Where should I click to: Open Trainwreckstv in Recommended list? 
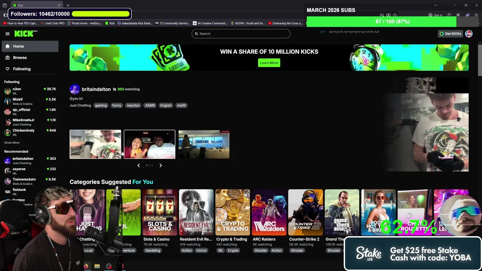pyautogui.click(x=30, y=181)
